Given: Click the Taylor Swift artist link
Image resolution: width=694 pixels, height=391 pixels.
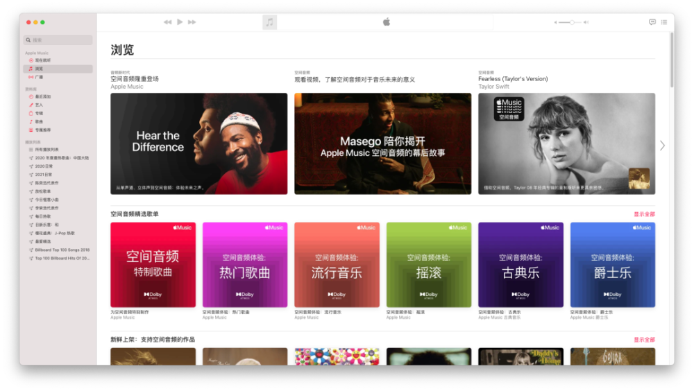Looking at the screenshot, I should tap(493, 87).
